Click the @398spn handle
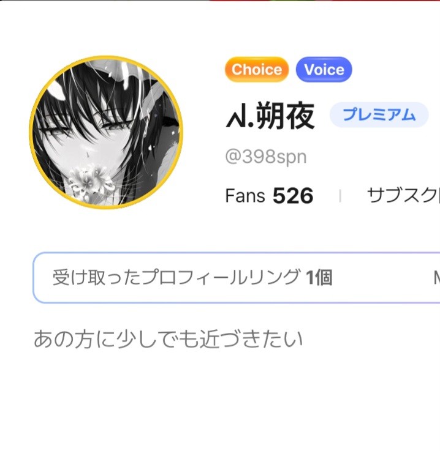 tap(265, 157)
